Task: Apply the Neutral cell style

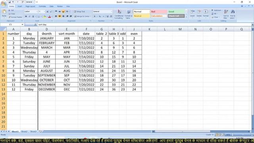Action: click(141, 16)
